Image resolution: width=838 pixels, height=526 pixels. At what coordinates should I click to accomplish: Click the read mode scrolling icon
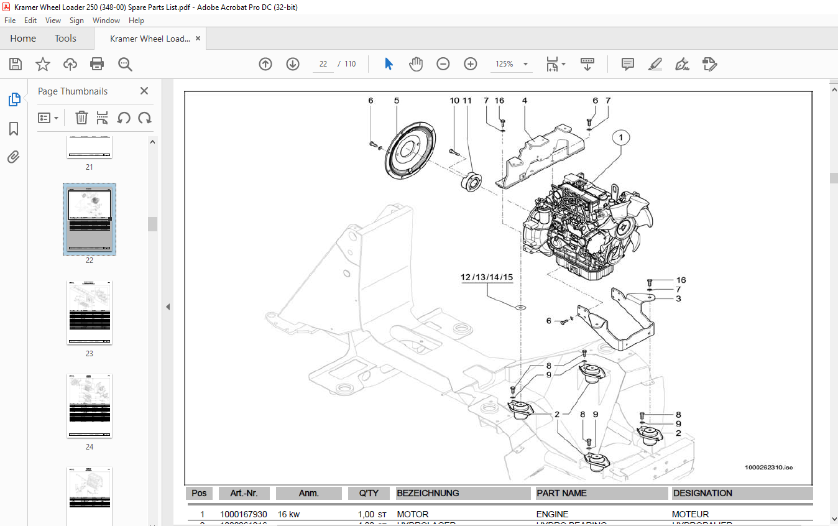click(x=587, y=64)
